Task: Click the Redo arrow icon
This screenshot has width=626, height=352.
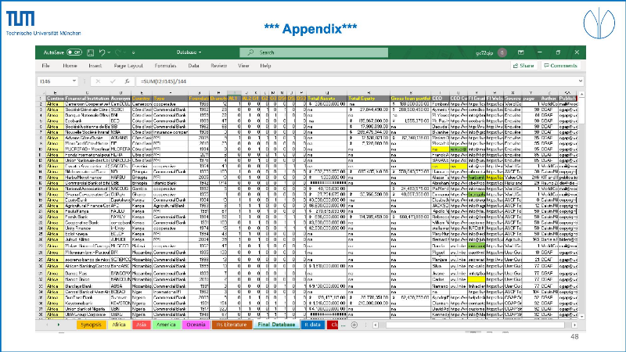Action: (x=118, y=52)
